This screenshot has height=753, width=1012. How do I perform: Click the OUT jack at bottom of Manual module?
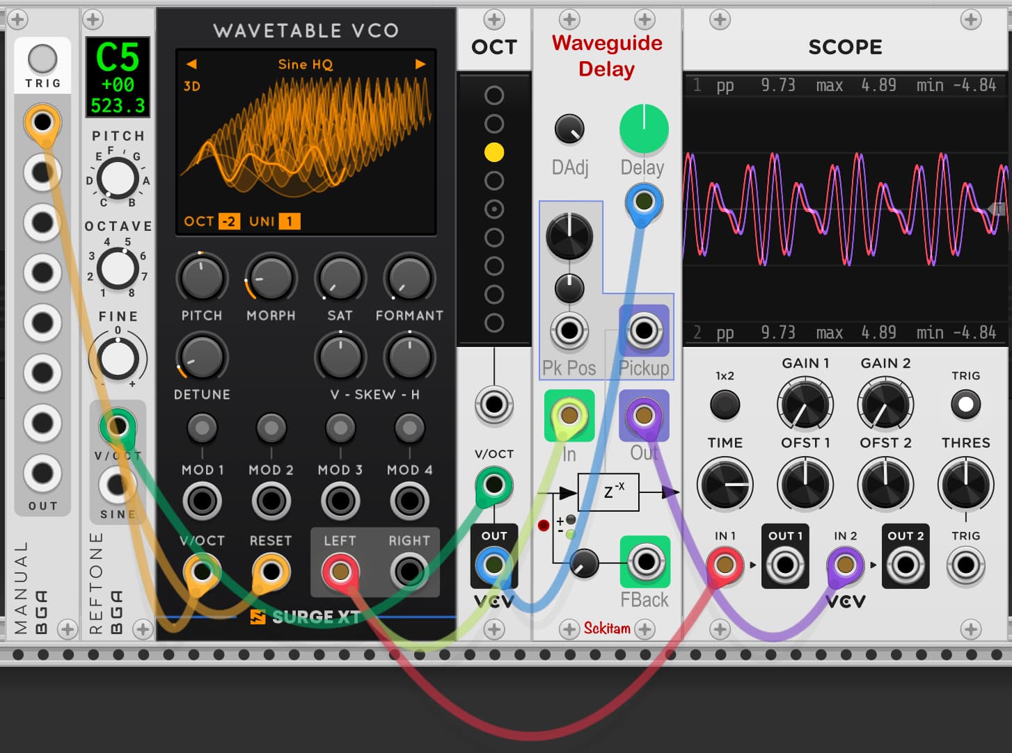click(x=42, y=473)
